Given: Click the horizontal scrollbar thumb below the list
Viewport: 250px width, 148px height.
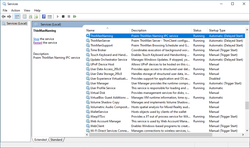Looking at the screenshot, I should coord(151,135).
